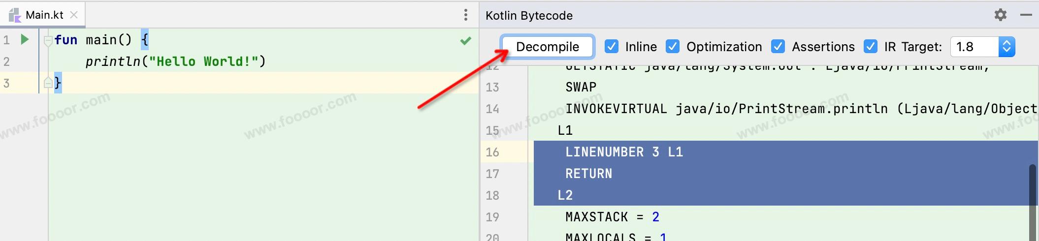Close the Main.kt editor tab

[x=74, y=15]
